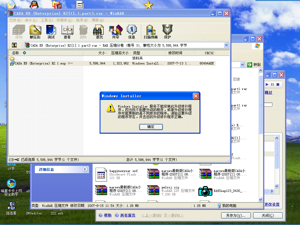This screenshot has width=300, height=225.
Task: Collapse the 详细信息 details panel
Action: point(85,169)
